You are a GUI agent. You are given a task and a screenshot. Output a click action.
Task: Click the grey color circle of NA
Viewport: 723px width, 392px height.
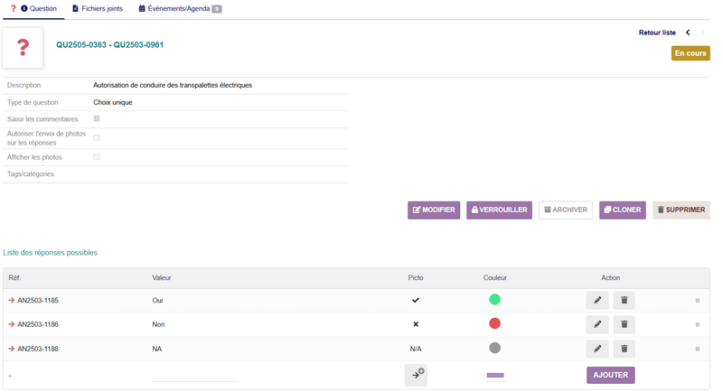pos(494,348)
